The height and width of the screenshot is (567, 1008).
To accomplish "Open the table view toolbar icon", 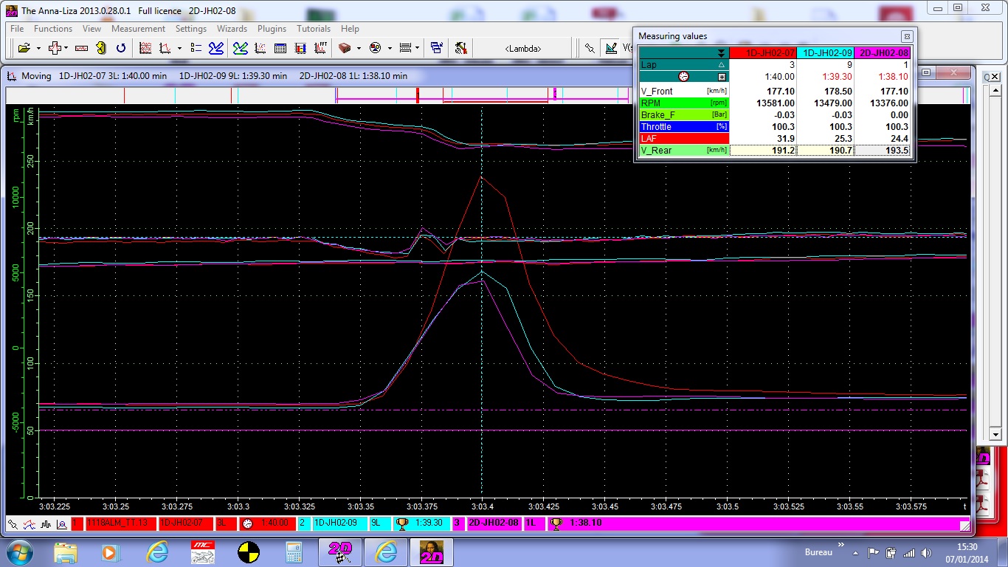I will 280,48.
